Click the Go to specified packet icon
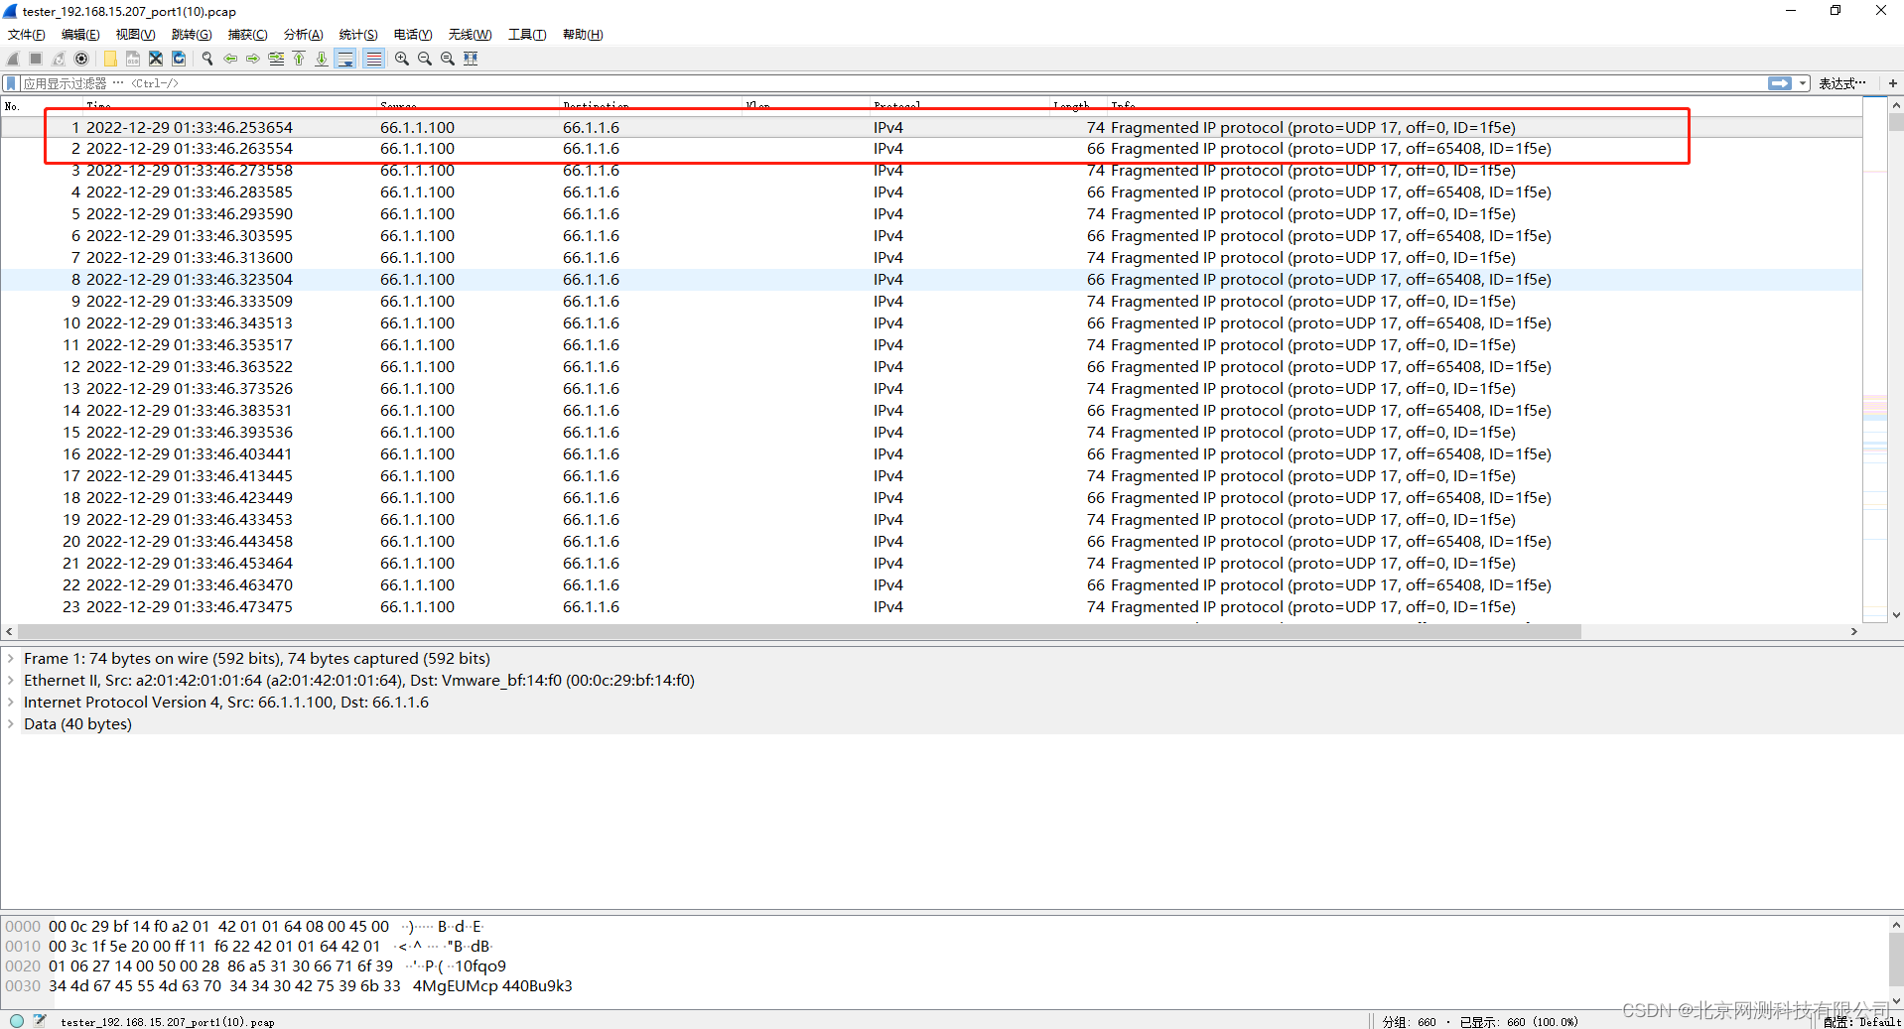The height and width of the screenshot is (1029, 1904). pos(276,59)
